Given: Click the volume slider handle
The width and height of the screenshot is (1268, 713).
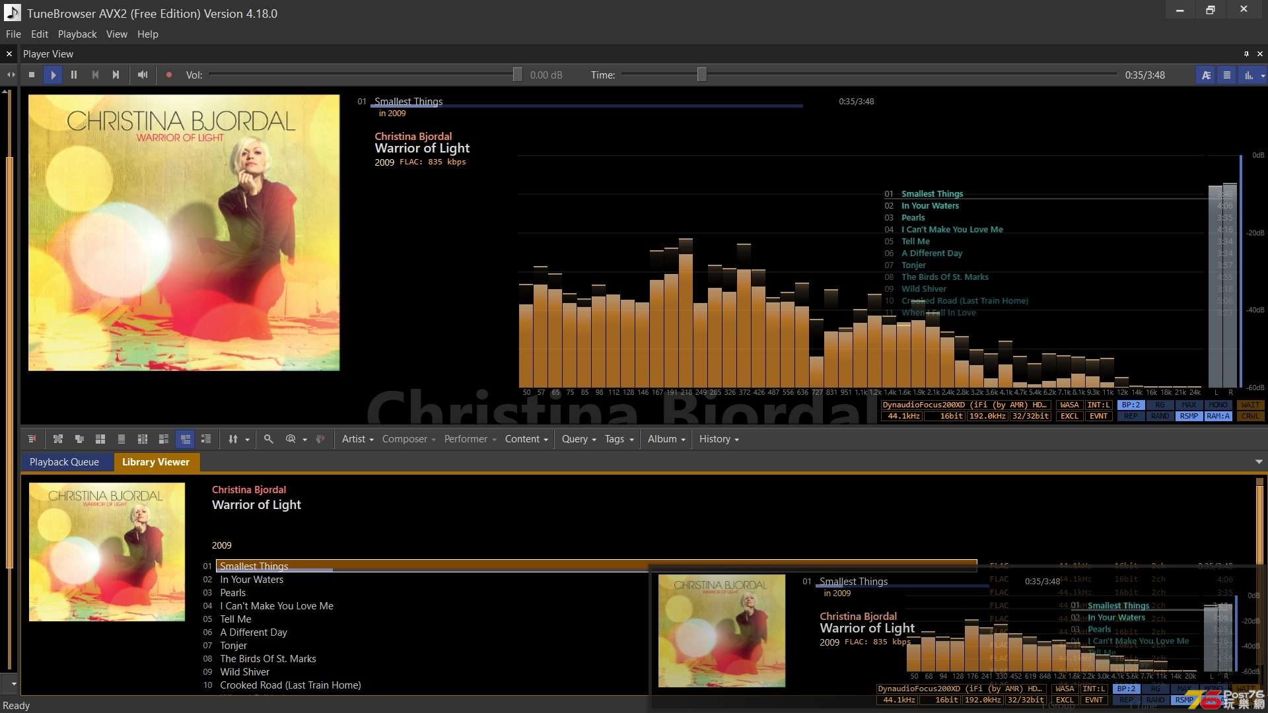Looking at the screenshot, I should (518, 75).
